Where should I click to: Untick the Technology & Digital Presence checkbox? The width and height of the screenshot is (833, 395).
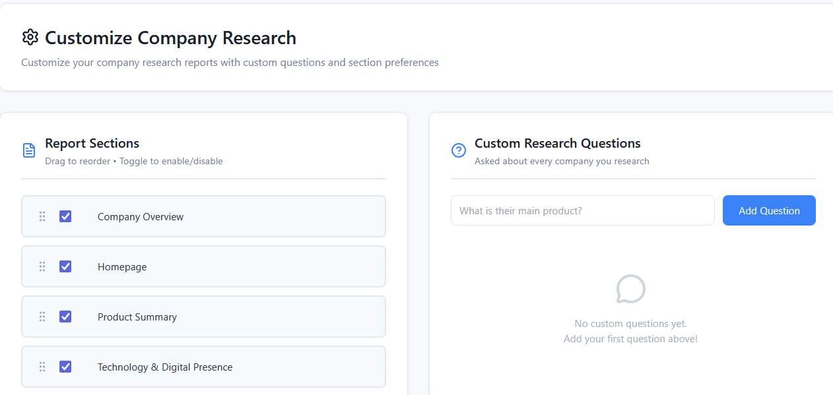[x=65, y=367]
